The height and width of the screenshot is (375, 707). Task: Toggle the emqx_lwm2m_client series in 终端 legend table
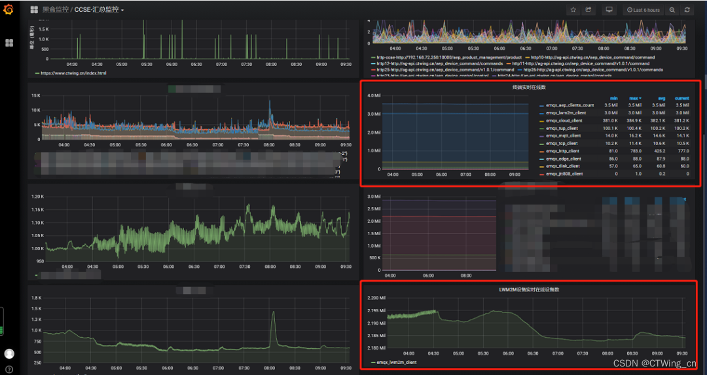click(566, 113)
